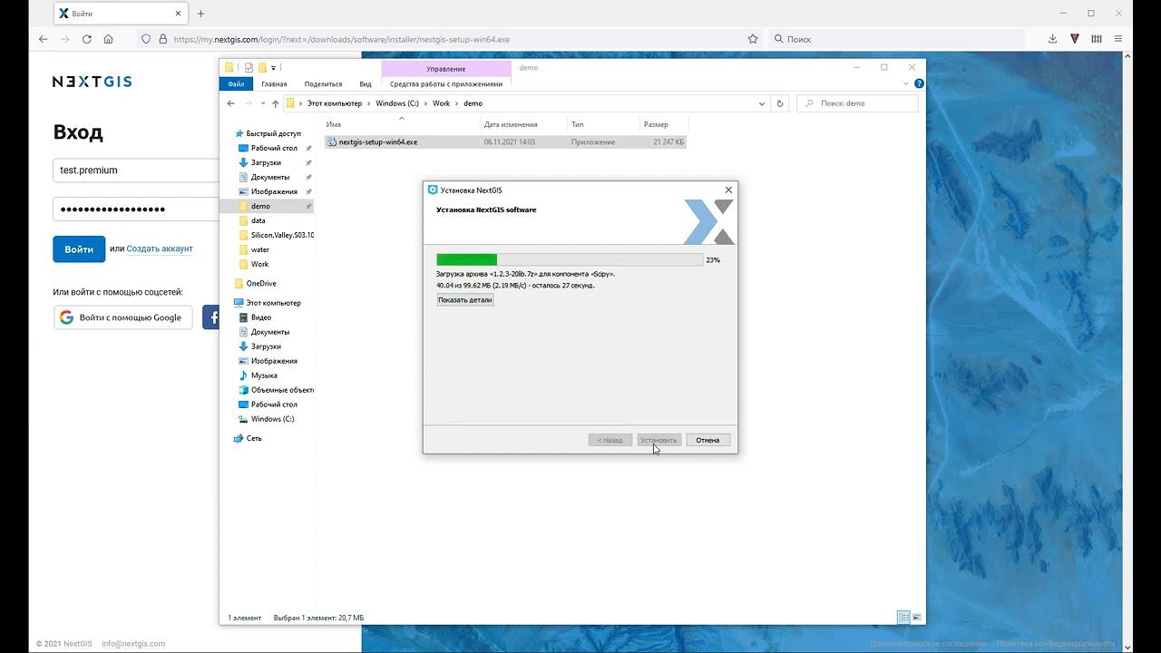1161x653 pixels.
Task: Click the Explorer help question mark icon
Action: (919, 83)
